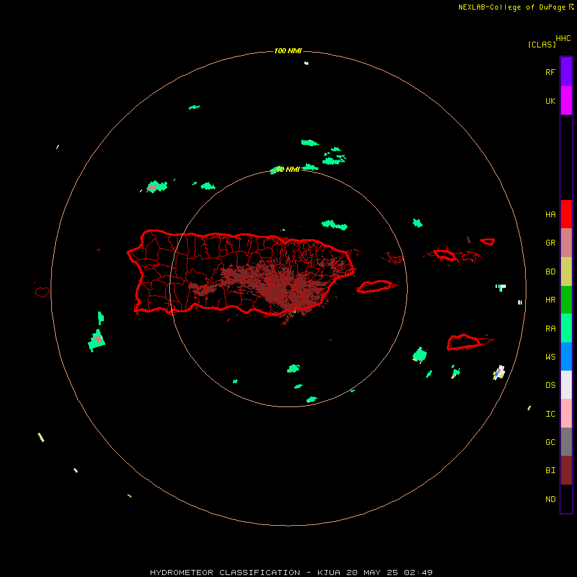Click the UK magenta legend swatch
Viewport: 577px width, 577px height.
tap(566, 101)
